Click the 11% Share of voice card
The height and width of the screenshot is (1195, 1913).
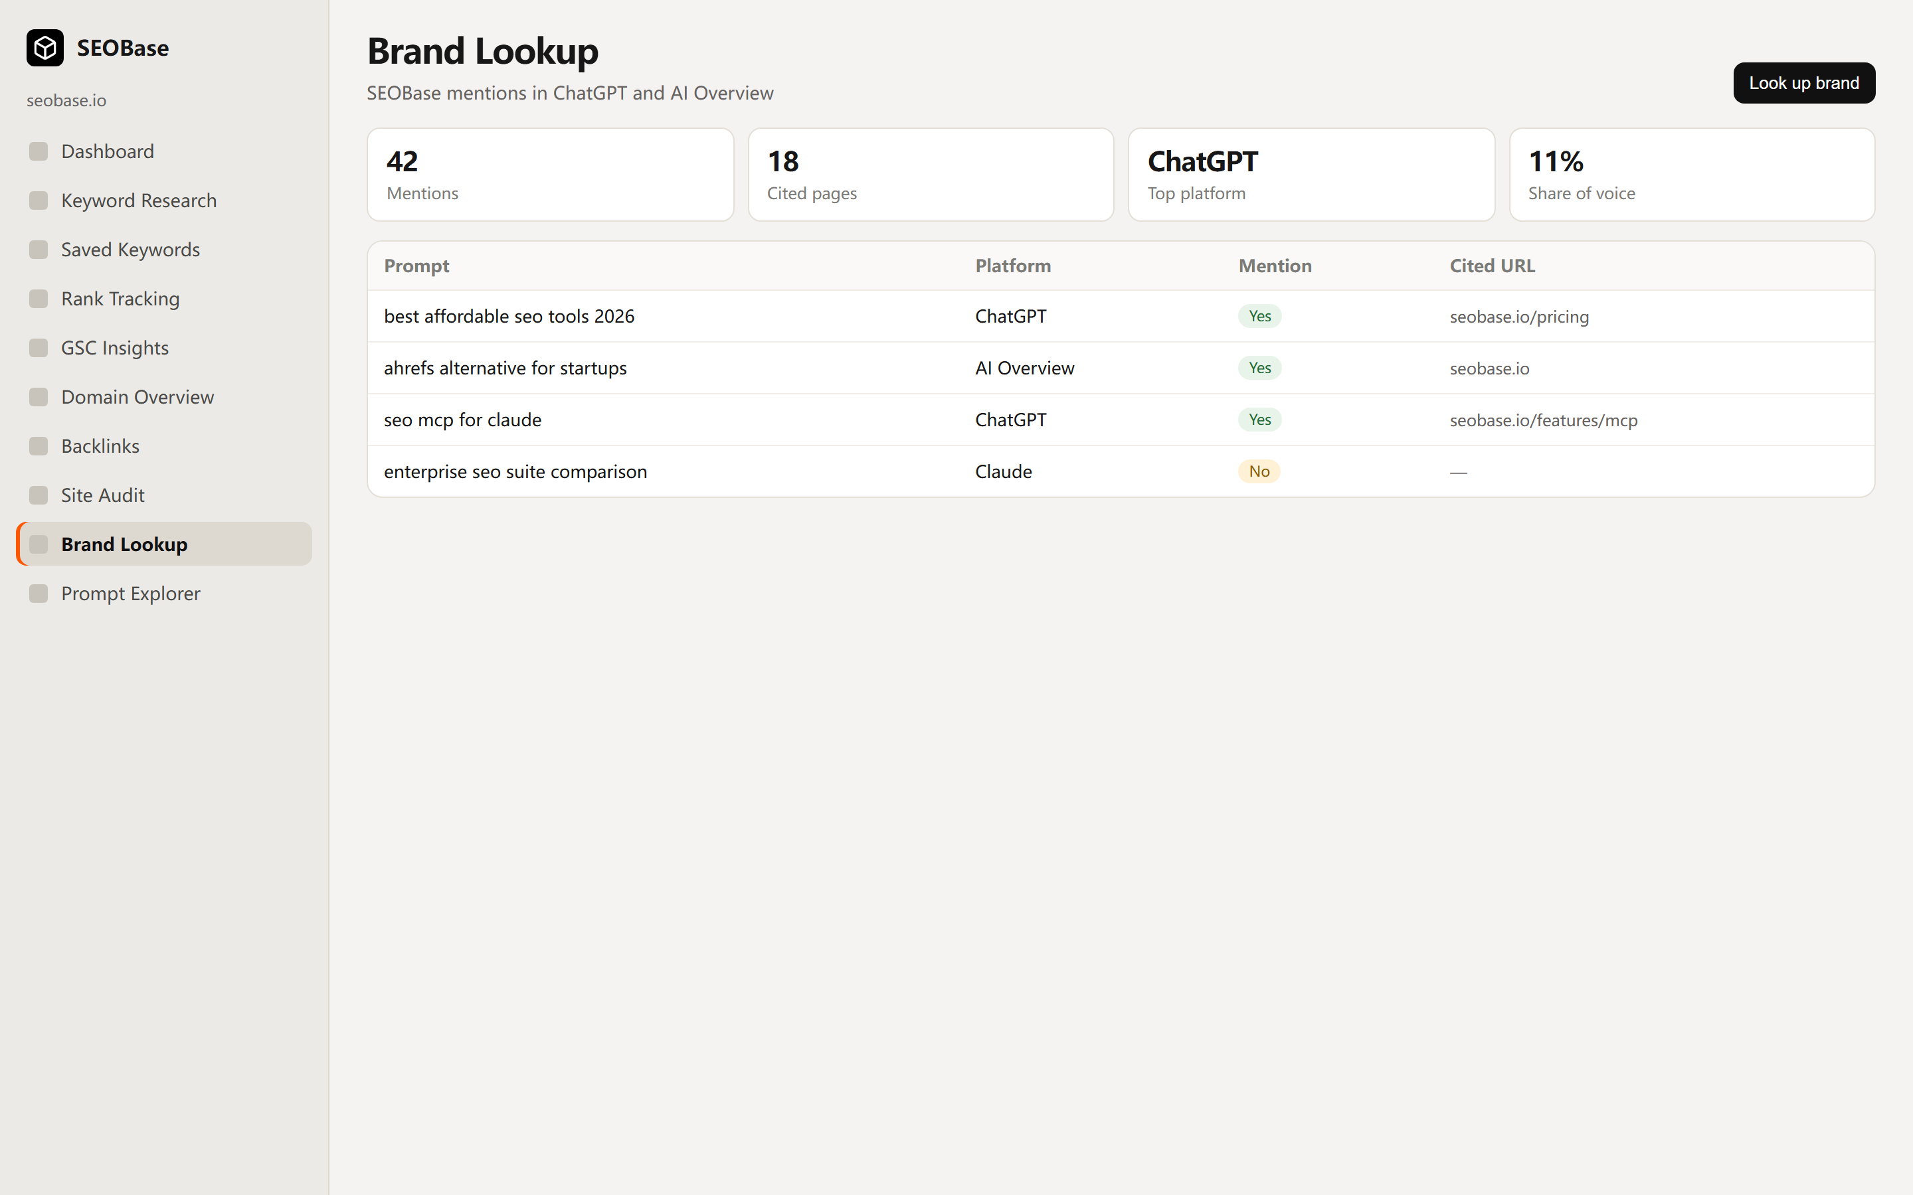(1692, 175)
